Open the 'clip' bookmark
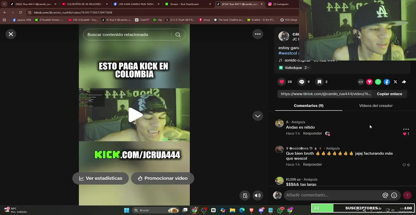The height and width of the screenshot is (215, 416). (158, 20)
